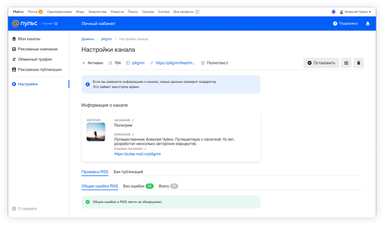384x226 pixels.
Task: Click the delete channel trash icon
Action: pyautogui.click(x=358, y=63)
